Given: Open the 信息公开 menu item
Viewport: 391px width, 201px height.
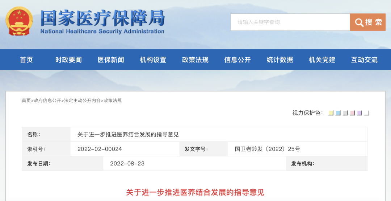Looking at the screenshot, I should (237, 60).
